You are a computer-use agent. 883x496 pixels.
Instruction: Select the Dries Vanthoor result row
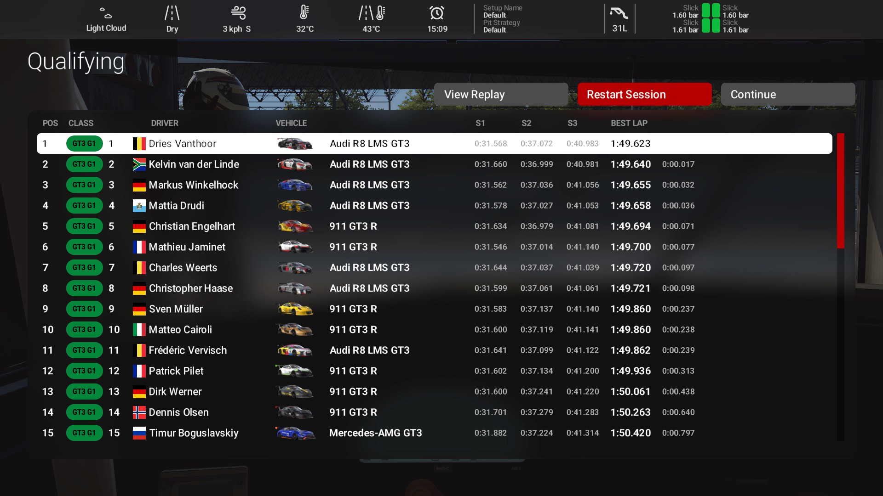coord(435,144)
